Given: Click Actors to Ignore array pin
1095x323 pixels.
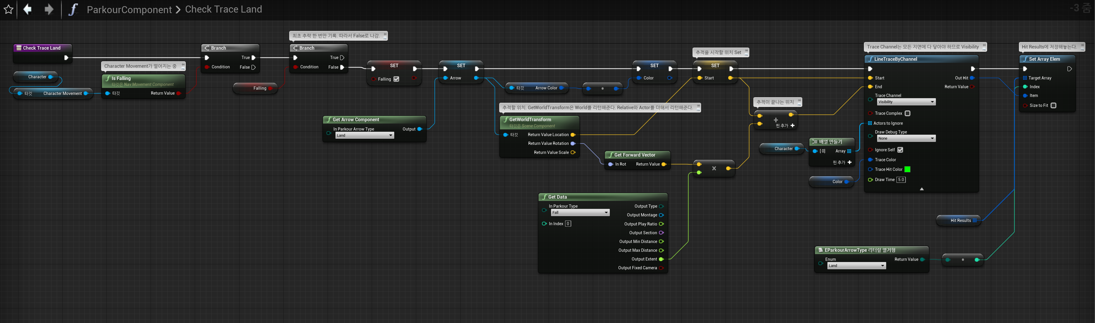Looking at the screenshot, I should (870, 123).
